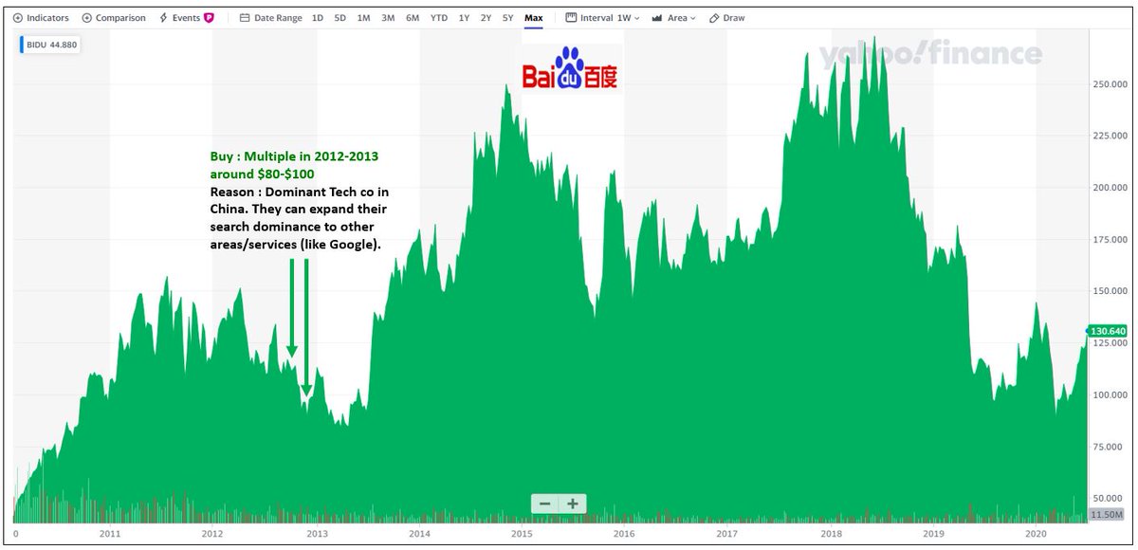Click the 100.000 y-axis label
Image resolution: width=1138 pixels, height=550 pixels.
(1111, 394)
